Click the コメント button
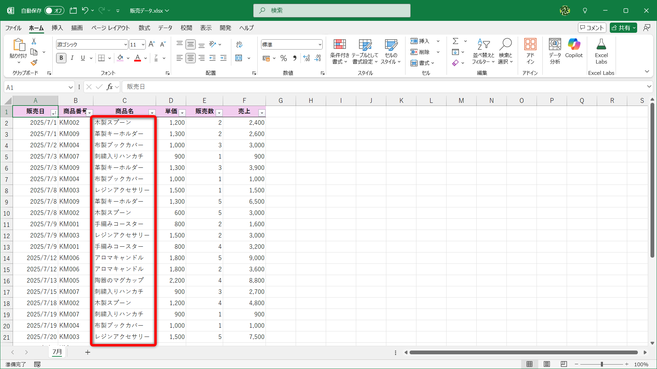This screenshot has width=657, height=369. (592, 28)
